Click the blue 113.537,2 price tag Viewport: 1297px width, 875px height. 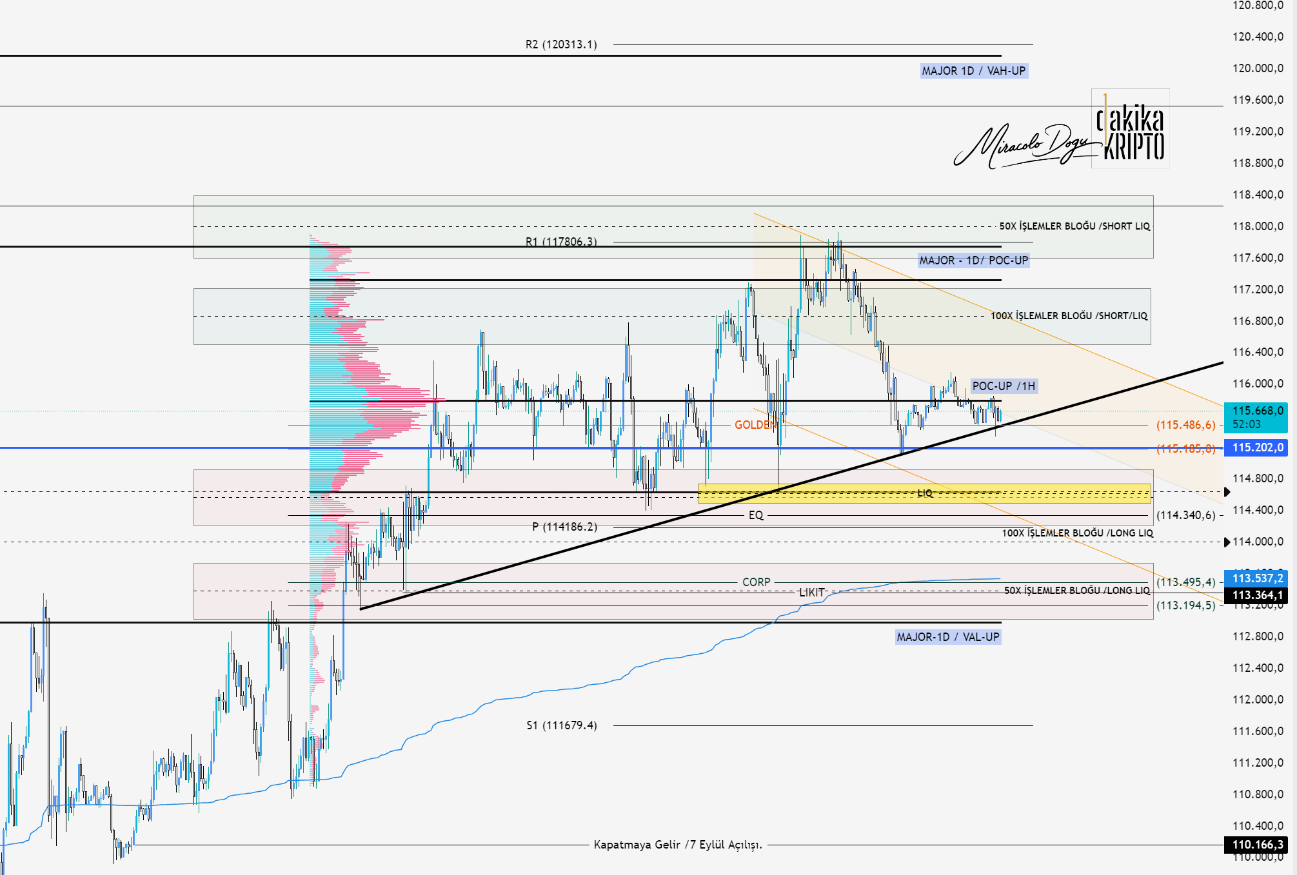pos(1256,578)
